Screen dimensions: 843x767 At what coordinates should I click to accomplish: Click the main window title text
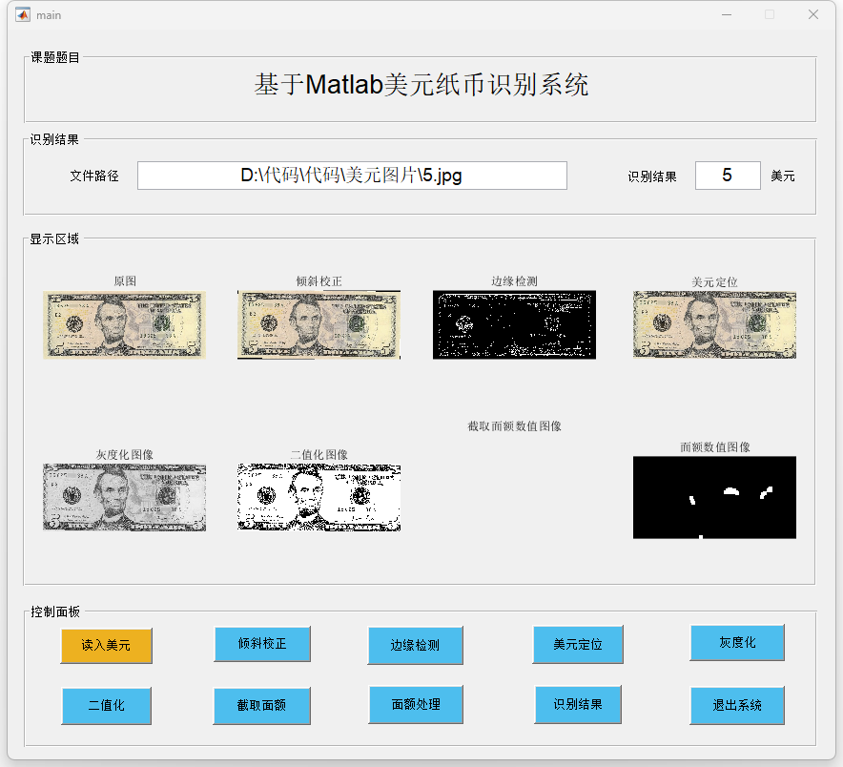[49, 15]
